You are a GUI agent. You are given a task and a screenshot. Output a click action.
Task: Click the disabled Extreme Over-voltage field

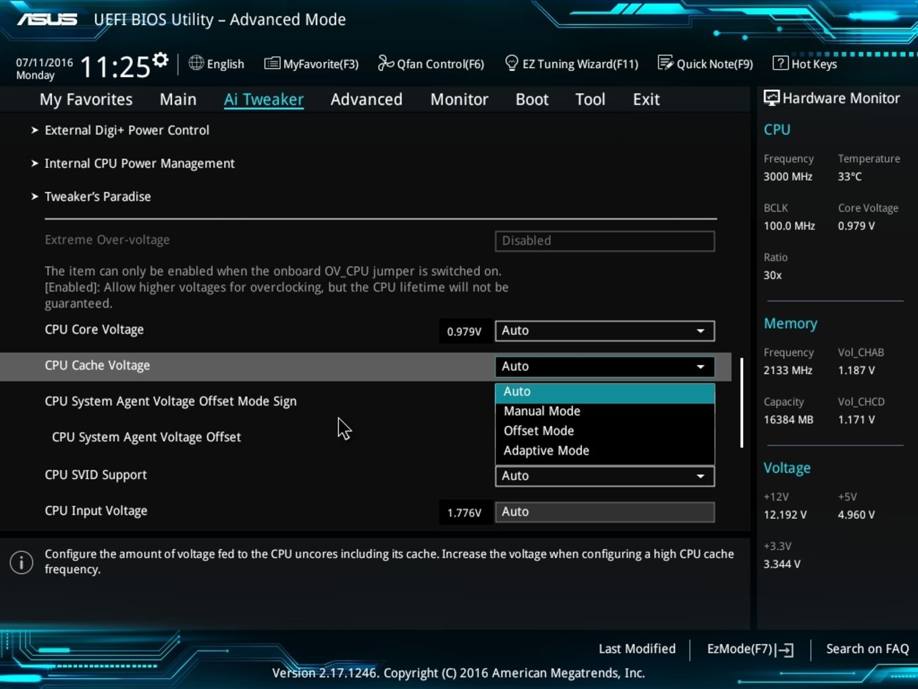click(605, 241)
